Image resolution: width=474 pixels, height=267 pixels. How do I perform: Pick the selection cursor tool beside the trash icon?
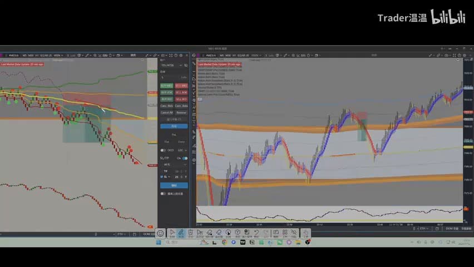pos(200,233)
